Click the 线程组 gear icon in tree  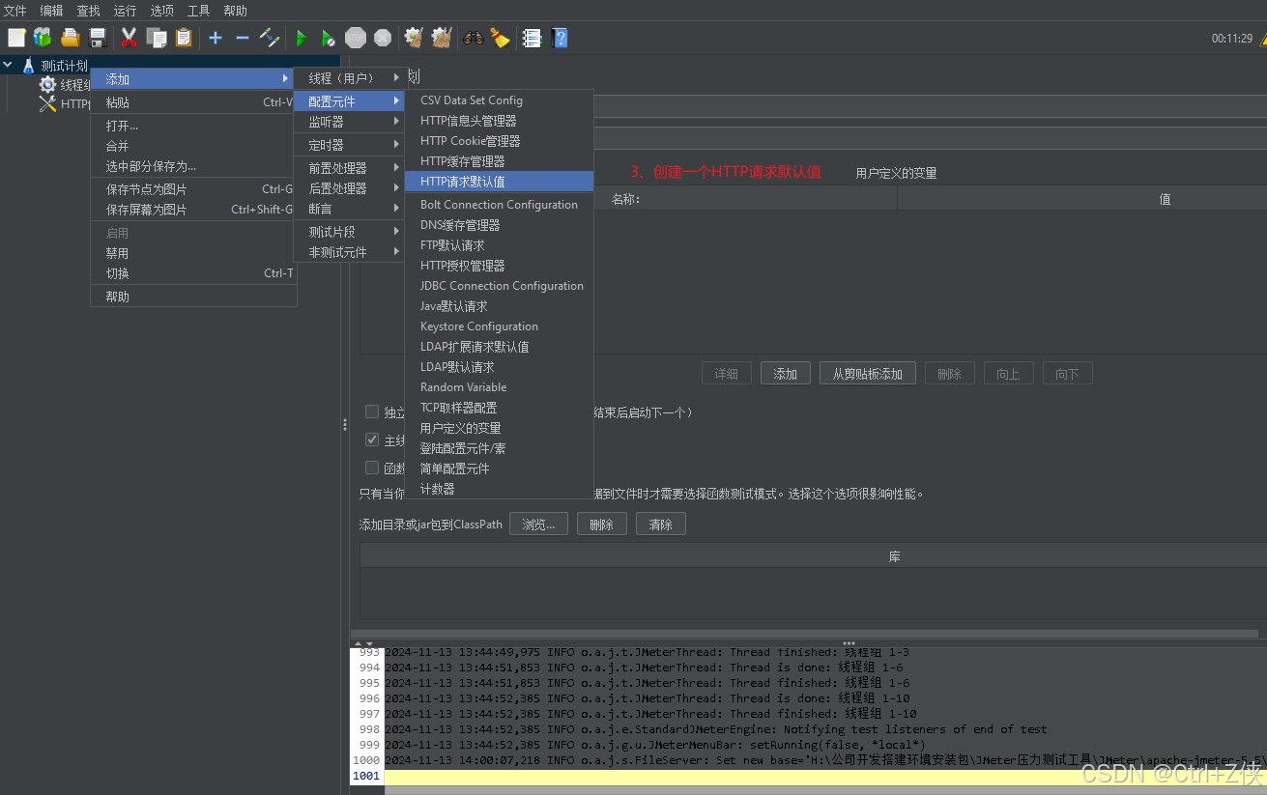[47, 85]
